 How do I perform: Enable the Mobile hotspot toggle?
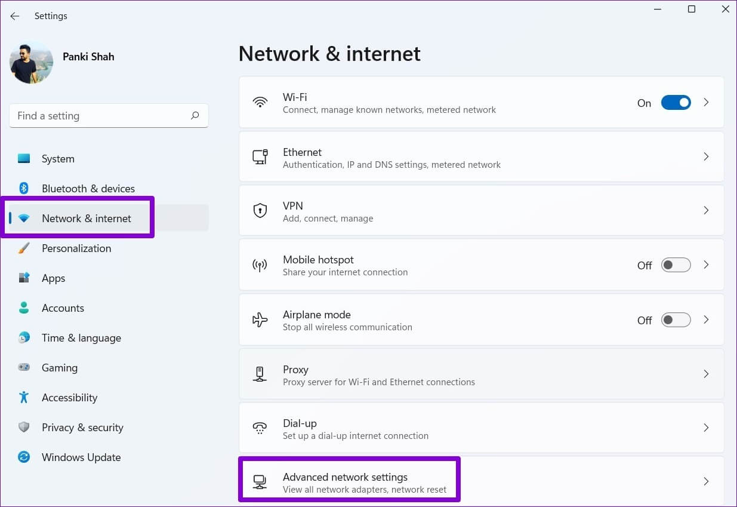pyautogui.click(x=676, y=265)
